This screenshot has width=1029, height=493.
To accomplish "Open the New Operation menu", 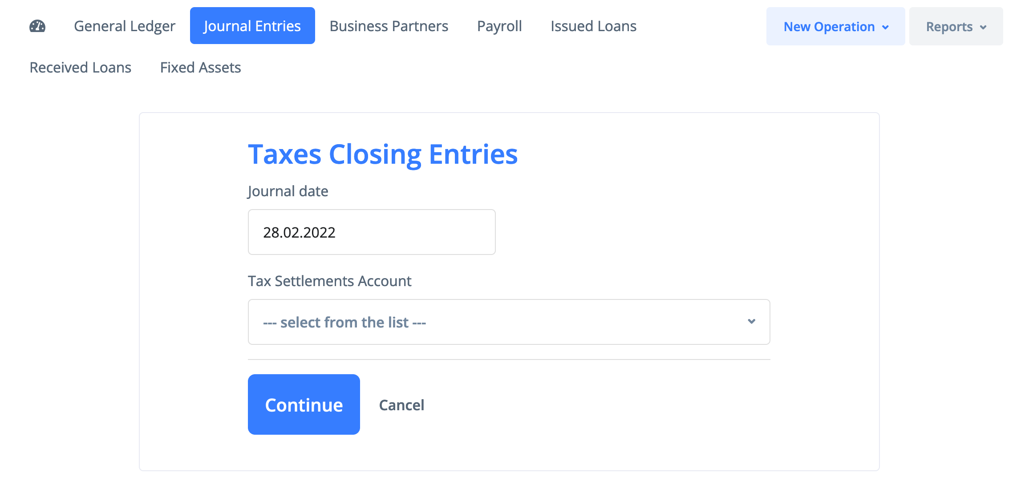I will (x=829, y=27).
